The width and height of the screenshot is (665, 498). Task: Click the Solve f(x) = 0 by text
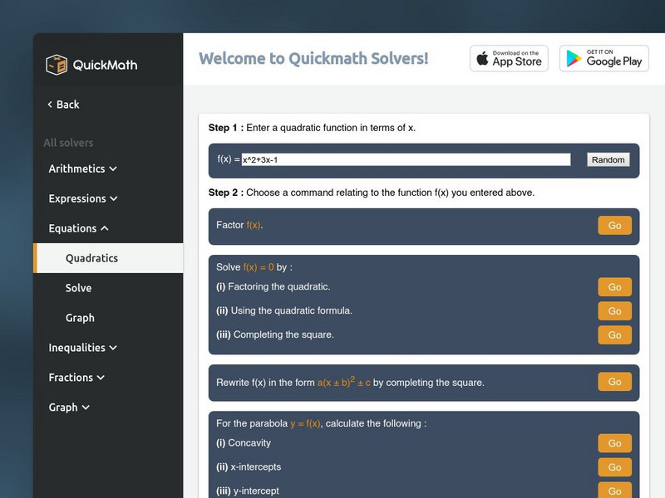coord(254,267)
